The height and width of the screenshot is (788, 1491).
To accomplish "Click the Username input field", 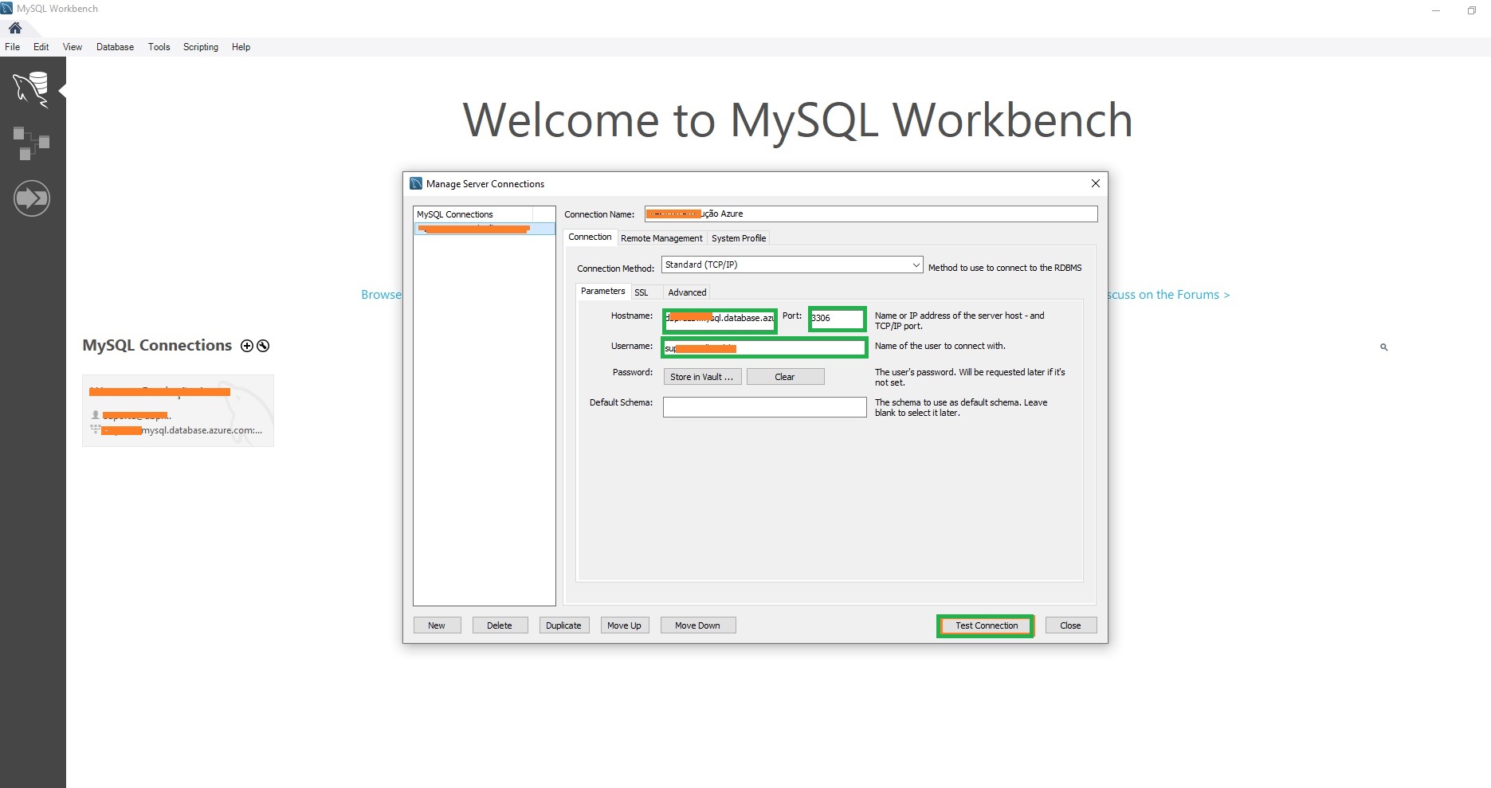I will tap(764, 347).
